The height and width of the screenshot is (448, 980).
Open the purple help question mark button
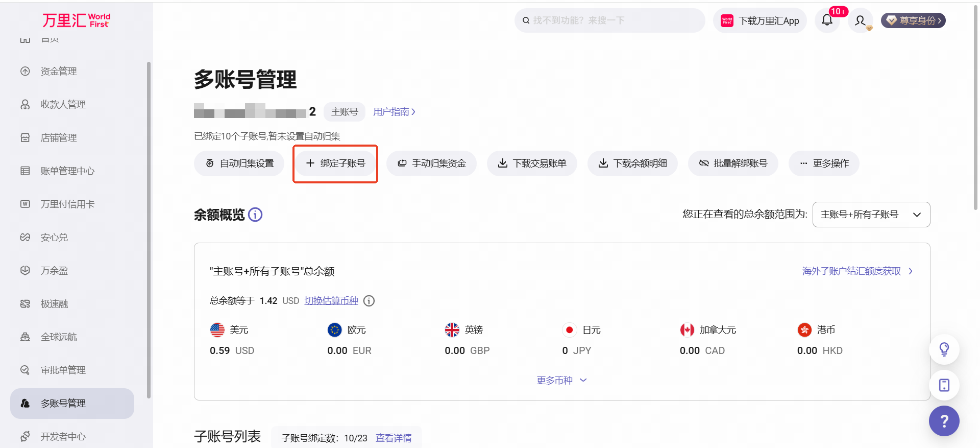[944, 421]
